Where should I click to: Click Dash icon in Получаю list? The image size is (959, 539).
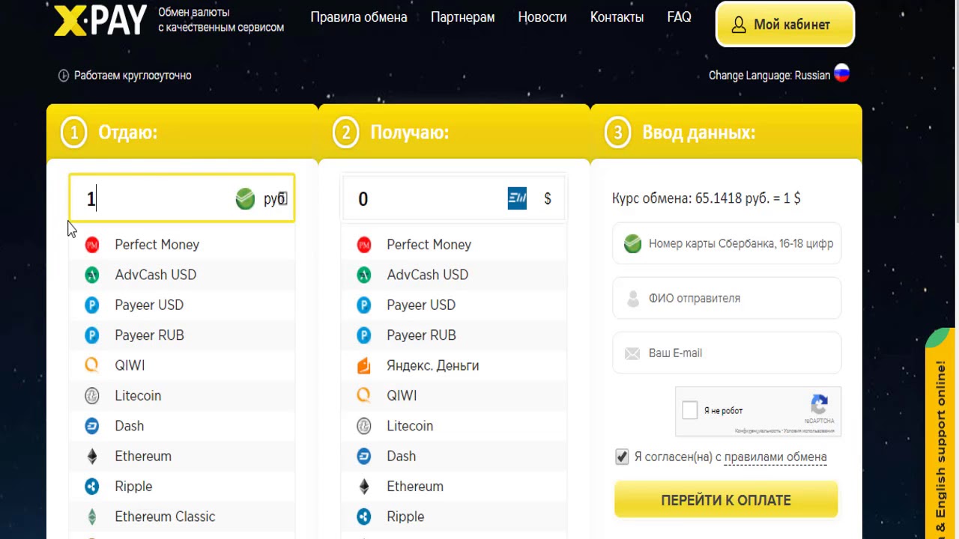coord(364,456)
